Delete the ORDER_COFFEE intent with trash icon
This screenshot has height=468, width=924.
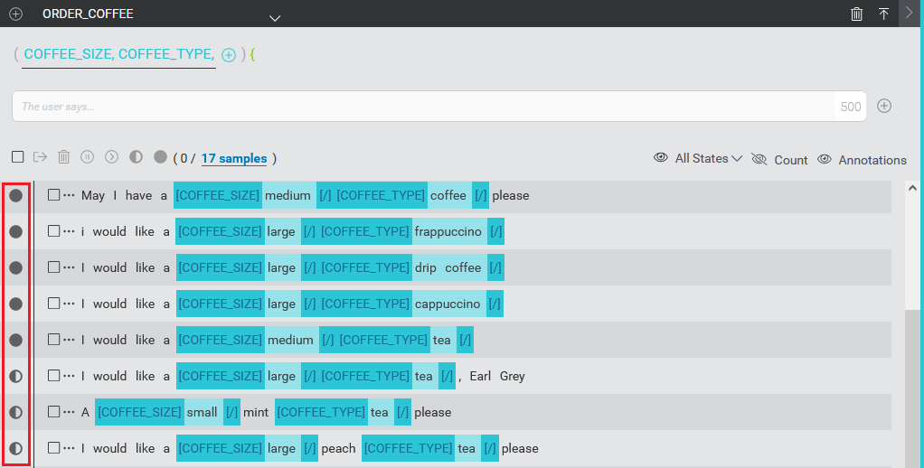[856, 14]
